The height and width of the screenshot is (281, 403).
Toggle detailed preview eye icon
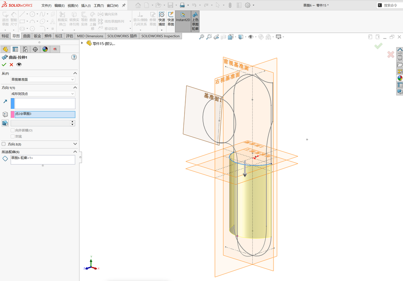19,65
